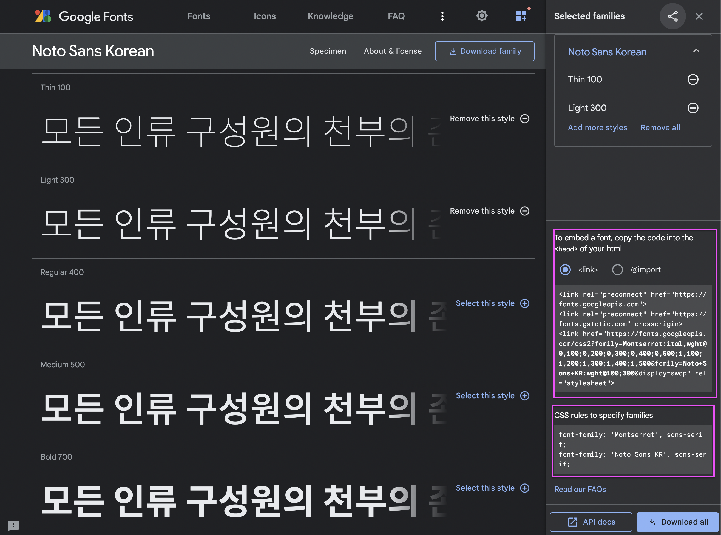Collapse the Noto Sans Korean family chevron

[696, 51]
